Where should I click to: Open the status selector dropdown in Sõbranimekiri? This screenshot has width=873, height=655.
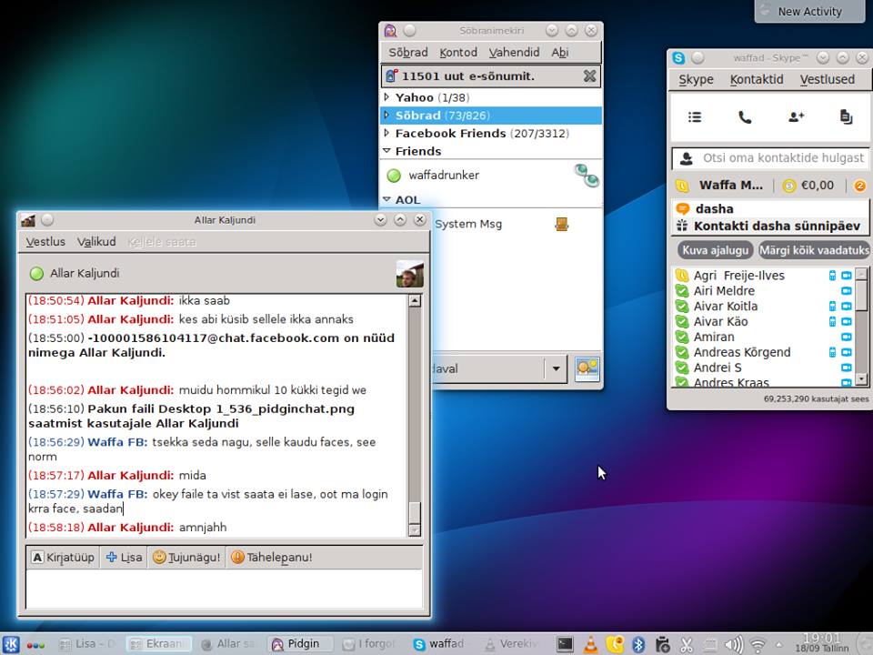point(555,368)
